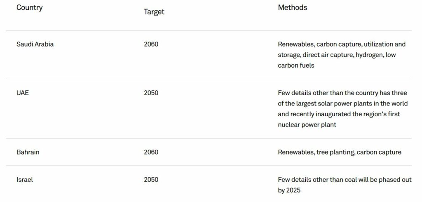
Task: Click the UAE's 2050 target value
Action: pos(151,93)
